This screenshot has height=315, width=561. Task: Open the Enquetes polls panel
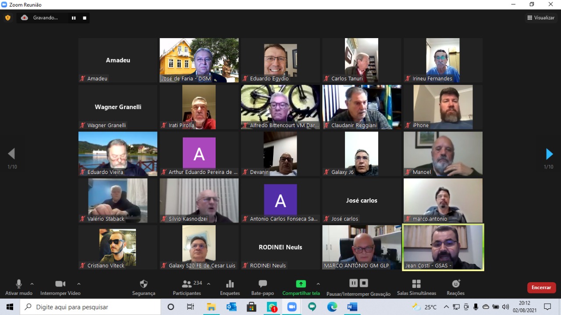click(x=230, y=284)
